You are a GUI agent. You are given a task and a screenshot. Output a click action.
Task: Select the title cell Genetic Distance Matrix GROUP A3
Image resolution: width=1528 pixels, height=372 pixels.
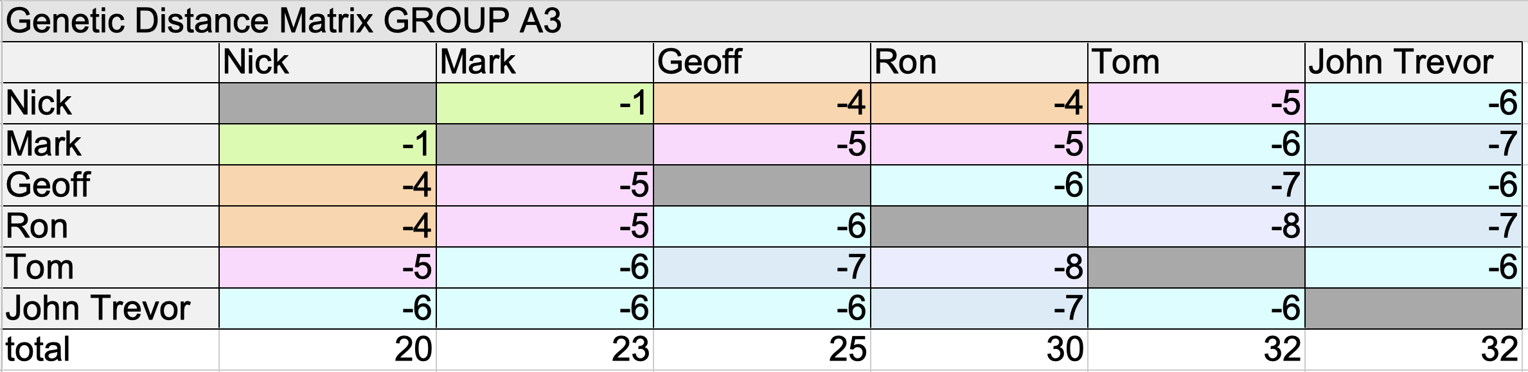pos(764,21)
